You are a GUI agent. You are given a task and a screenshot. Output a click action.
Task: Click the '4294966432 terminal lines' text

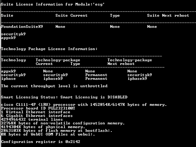point(32,119)
